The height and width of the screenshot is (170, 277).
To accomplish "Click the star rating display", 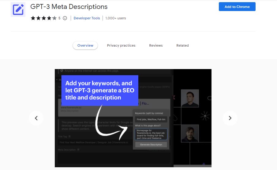I will (x=44, y=18).
